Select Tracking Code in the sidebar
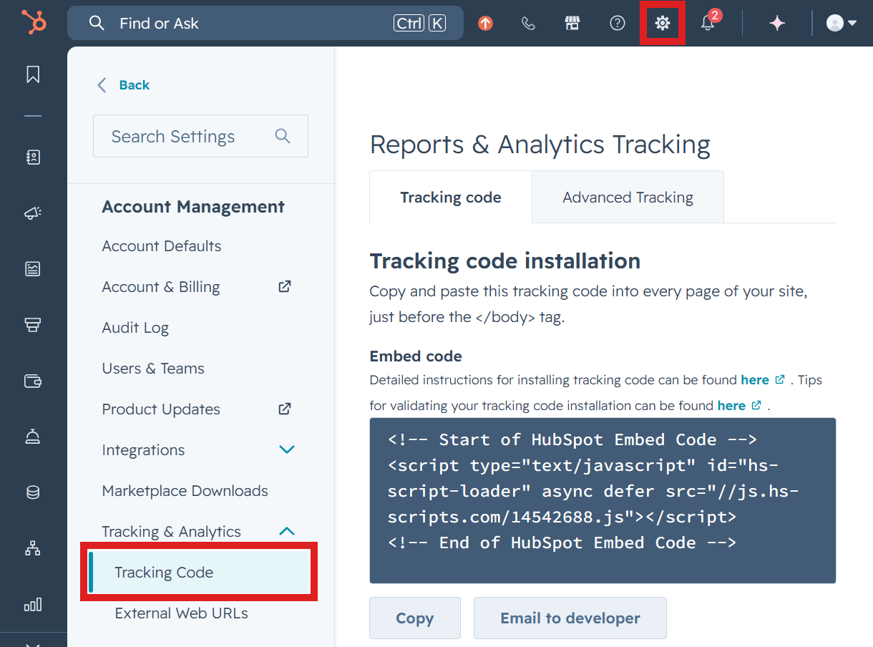The height and width of the screenshot is (647, 873). click(x=200, y=573)
